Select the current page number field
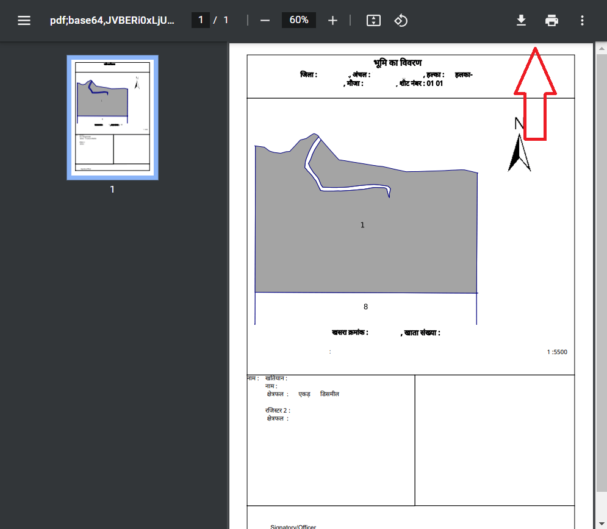607x529 pixels. click(x=201, y=20)
